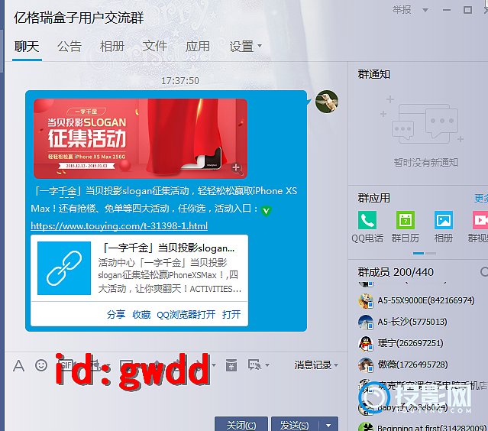
Task: Open the 相册 tab in top bar
Action: [112, 47]
